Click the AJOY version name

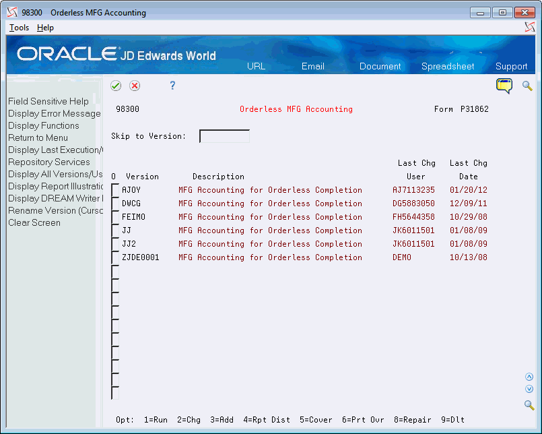pos(131,190)
